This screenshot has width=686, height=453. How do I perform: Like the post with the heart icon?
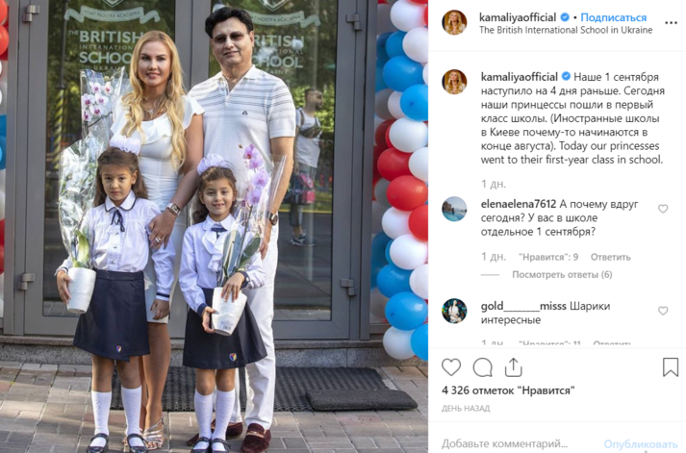[x=451, y=367]
